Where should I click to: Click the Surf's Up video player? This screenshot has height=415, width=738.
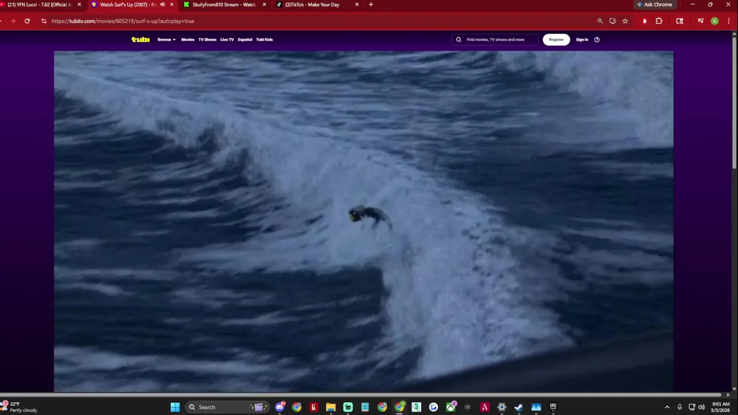pos(363,221)
